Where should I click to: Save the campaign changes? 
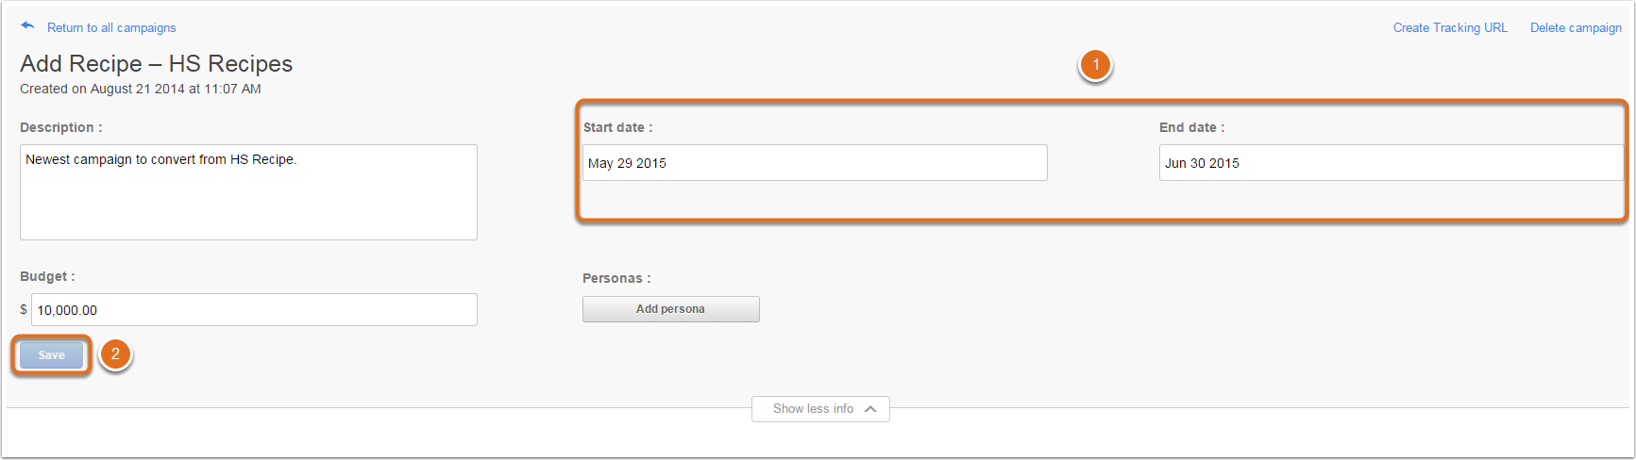(x=52, y=355)
